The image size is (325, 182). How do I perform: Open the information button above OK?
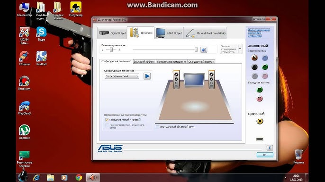point(270,148)
